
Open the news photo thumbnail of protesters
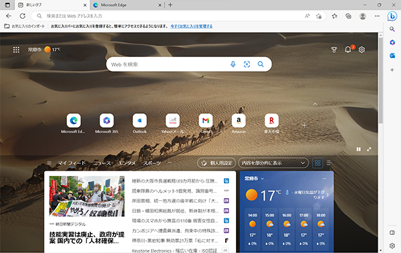coord(87,196)
